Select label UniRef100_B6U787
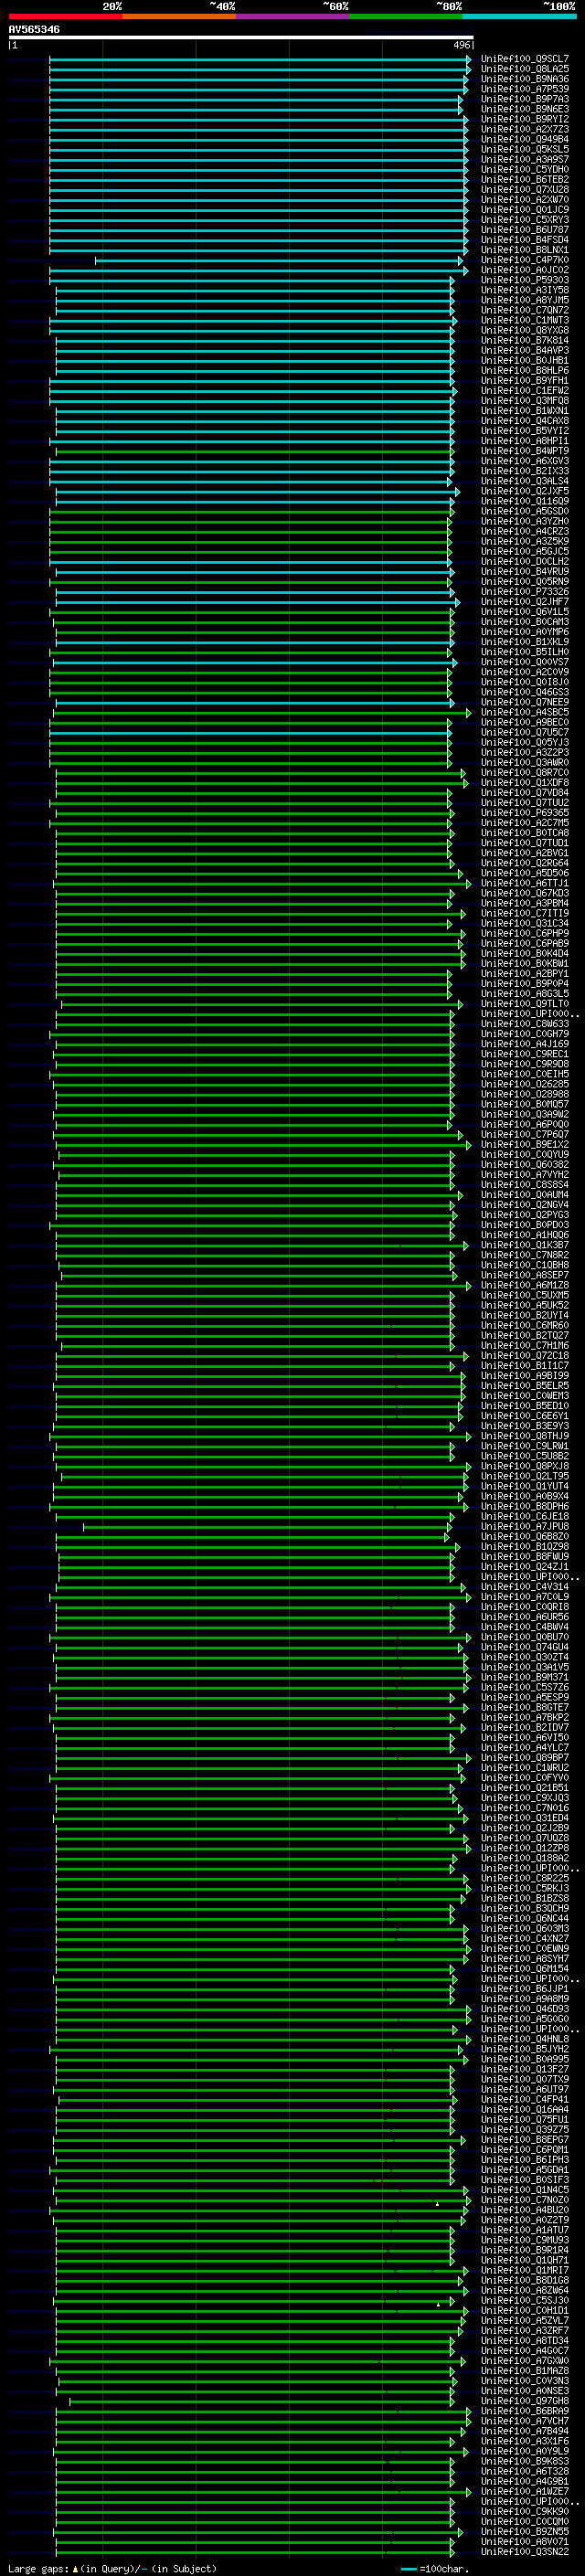 [x=525, y=230]
